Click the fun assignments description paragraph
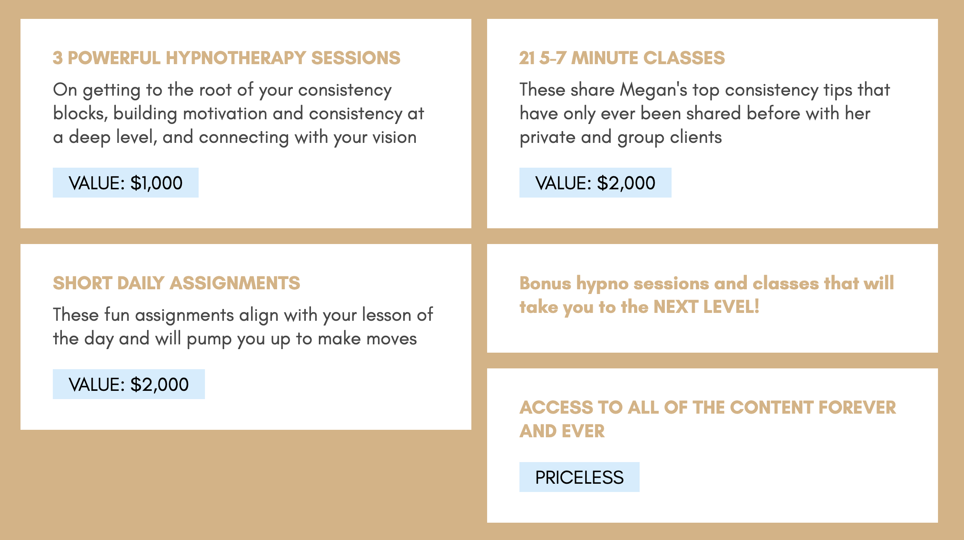The image size is (964, 540). (243, 327)
